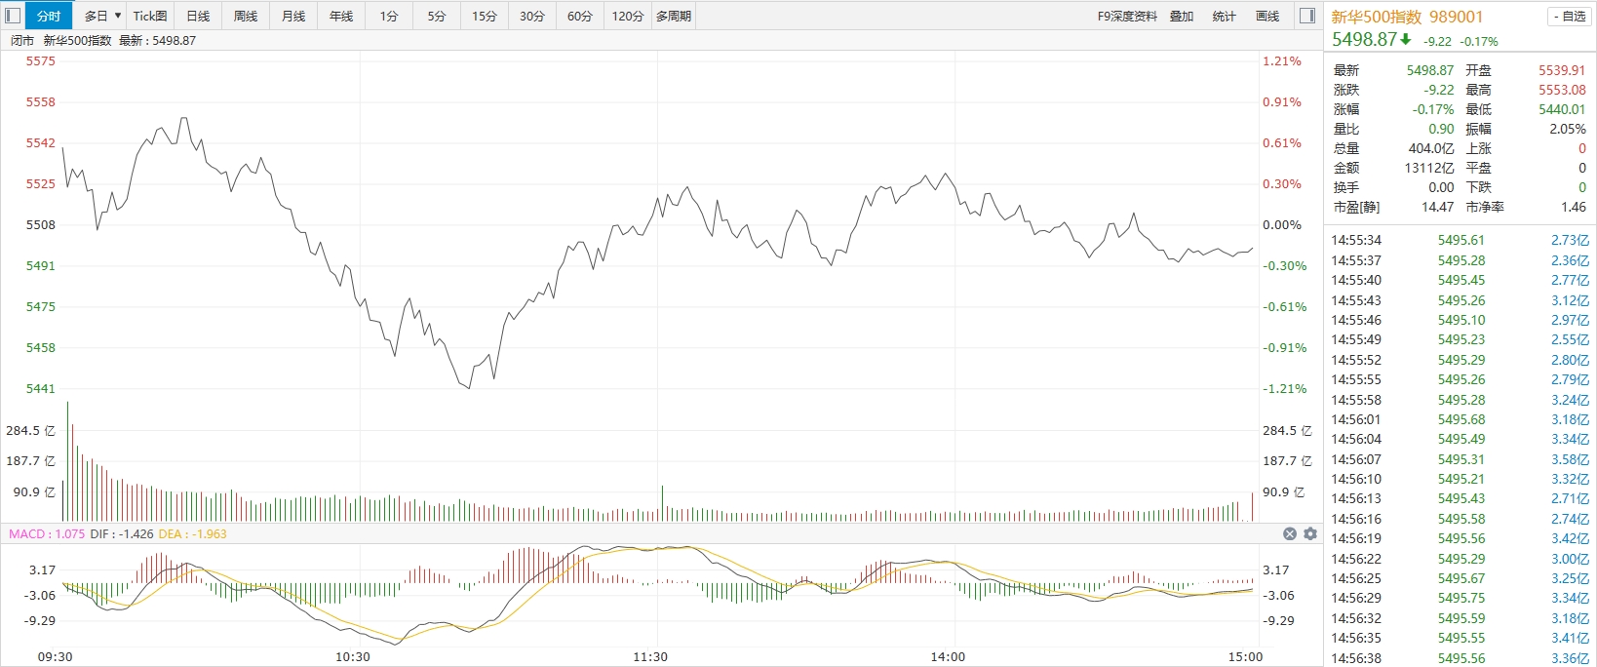Switch to 周线 weekly chart
The image size is (1597, 667).
(x=246, y=16)
